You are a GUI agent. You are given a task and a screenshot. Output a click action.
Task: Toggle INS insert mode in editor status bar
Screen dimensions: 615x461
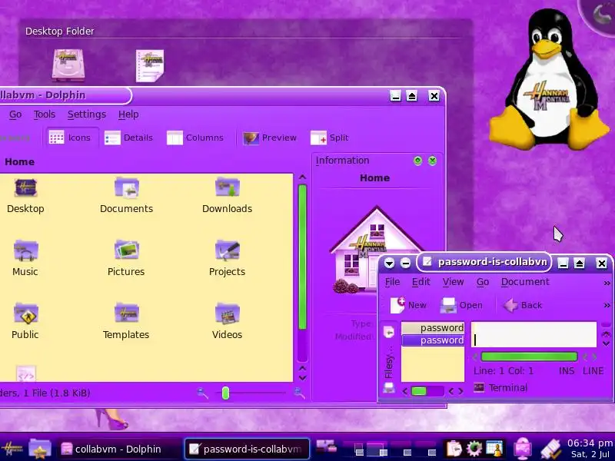click(567, 371)
